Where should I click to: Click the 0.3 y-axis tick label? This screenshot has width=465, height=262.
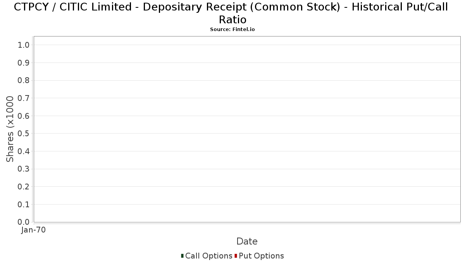coord(24,169)
